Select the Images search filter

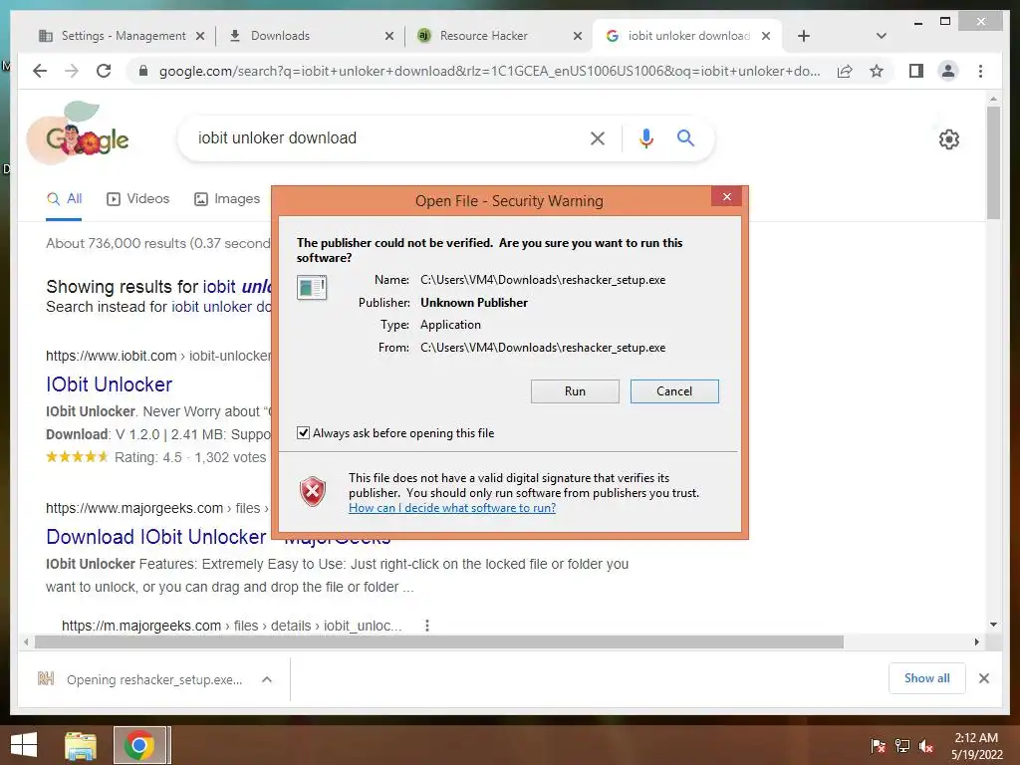[x=227, y=199]
